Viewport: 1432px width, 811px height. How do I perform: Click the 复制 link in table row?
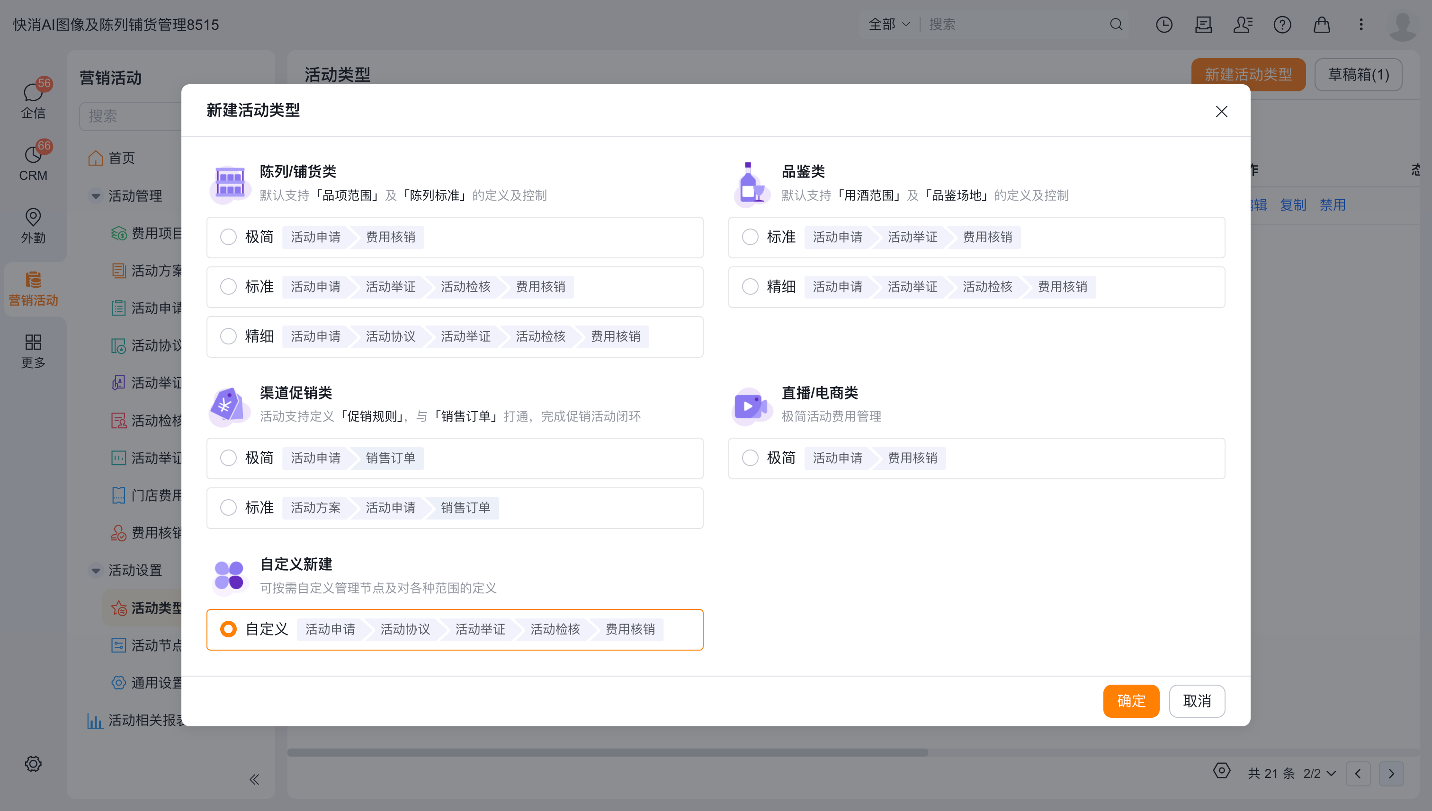coord(1293,205)
